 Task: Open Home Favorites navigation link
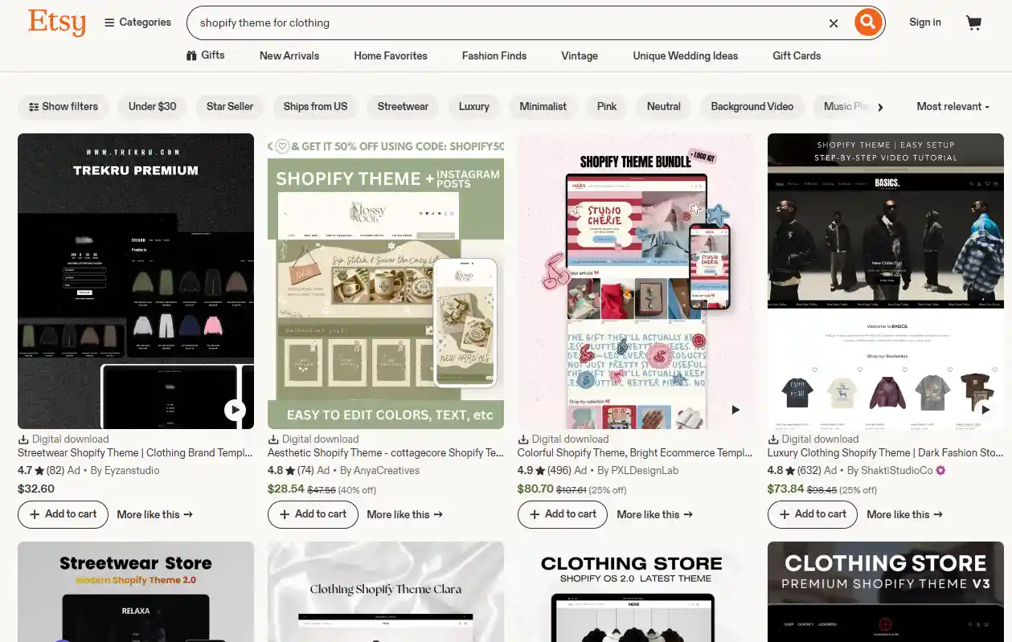tap(391, 55)
